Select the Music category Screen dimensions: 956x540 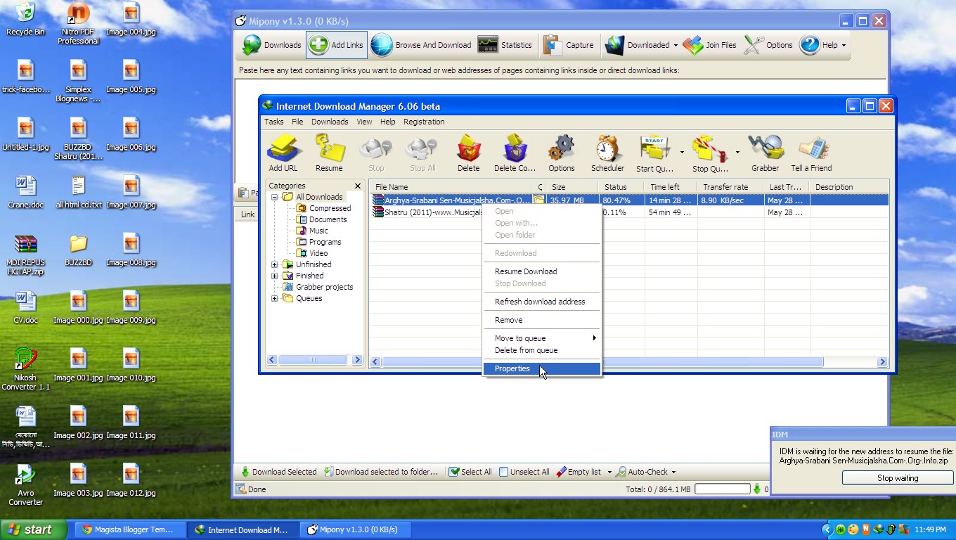[x=318, y=231]
